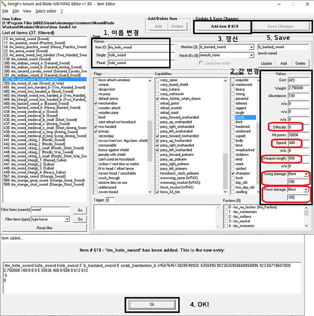Screen dimensions: 314x316
Task: Open the Select editor menu
Action: tap(46, 11)
